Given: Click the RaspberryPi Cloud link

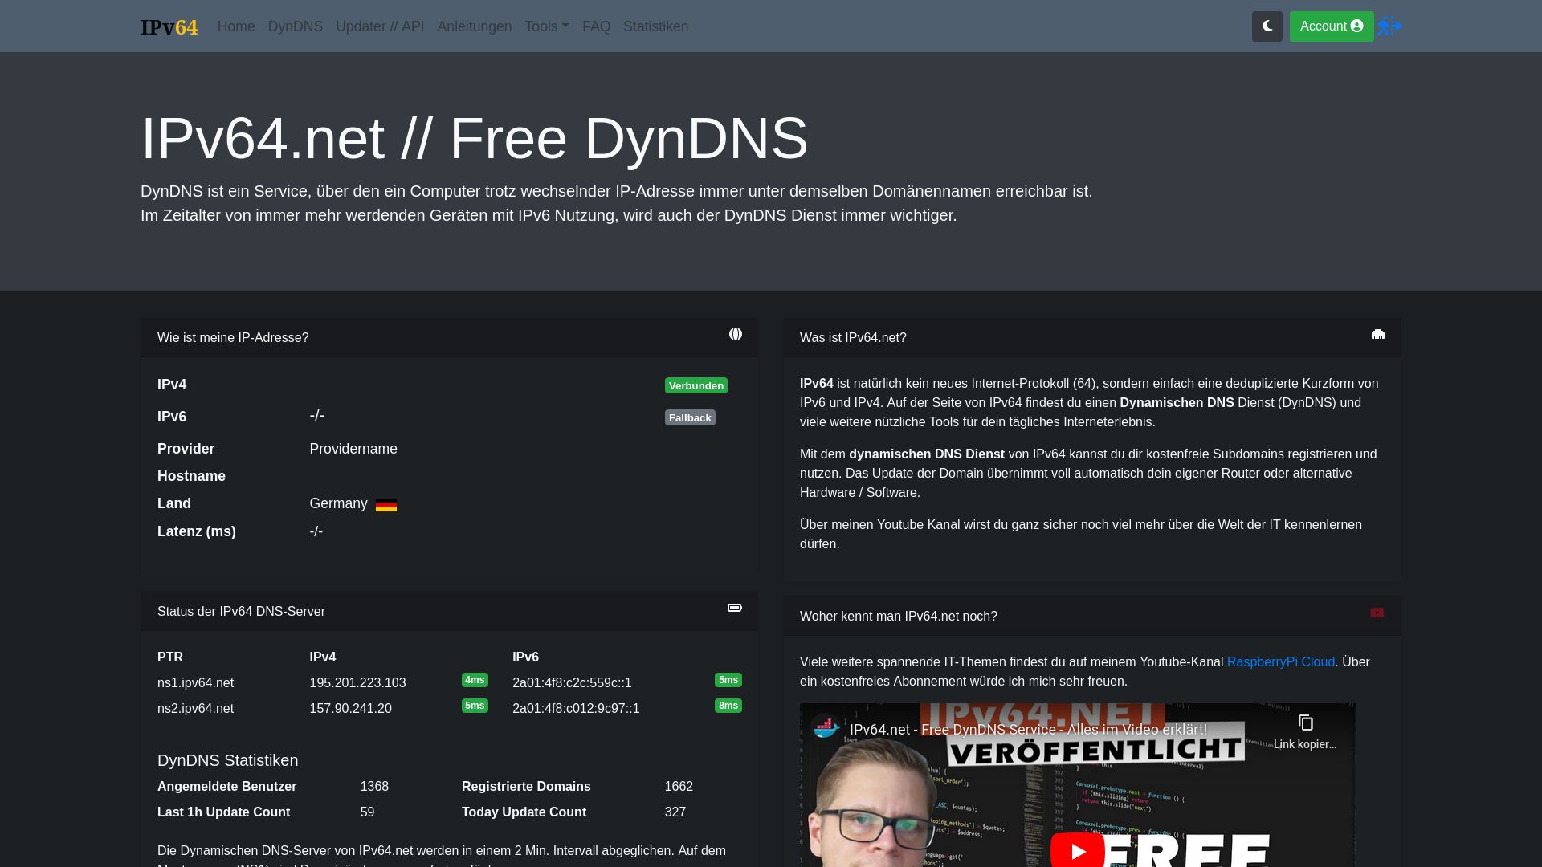Looking at the screenshot, I should [x=1280, y=661].
